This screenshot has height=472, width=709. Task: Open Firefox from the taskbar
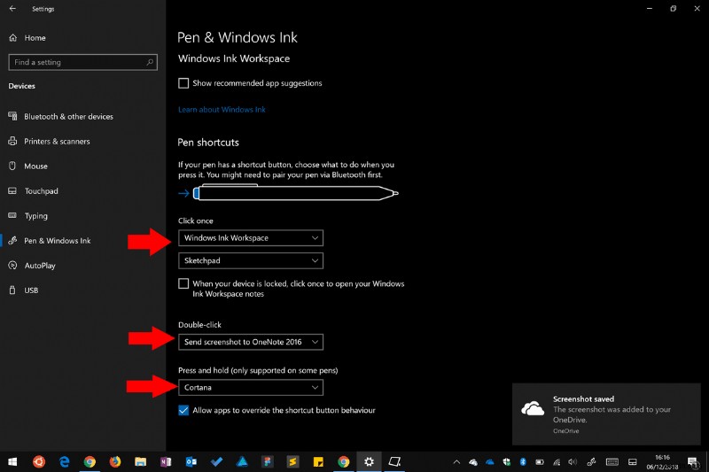[x=115, y=461]
